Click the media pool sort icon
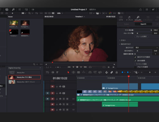 36,13
